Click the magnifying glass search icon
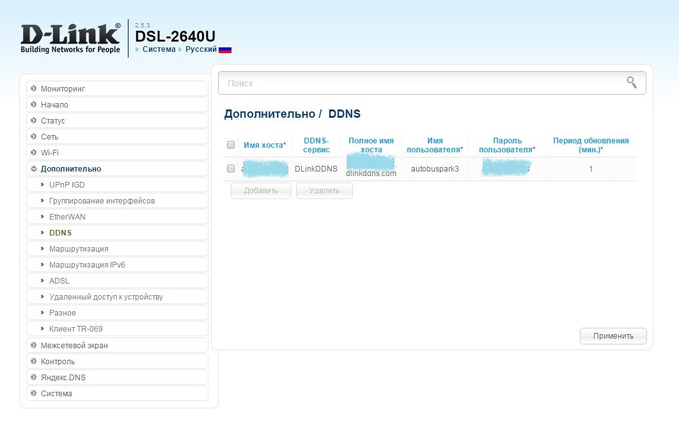This screenshot has width=679, height=443. tap(632, 82)
